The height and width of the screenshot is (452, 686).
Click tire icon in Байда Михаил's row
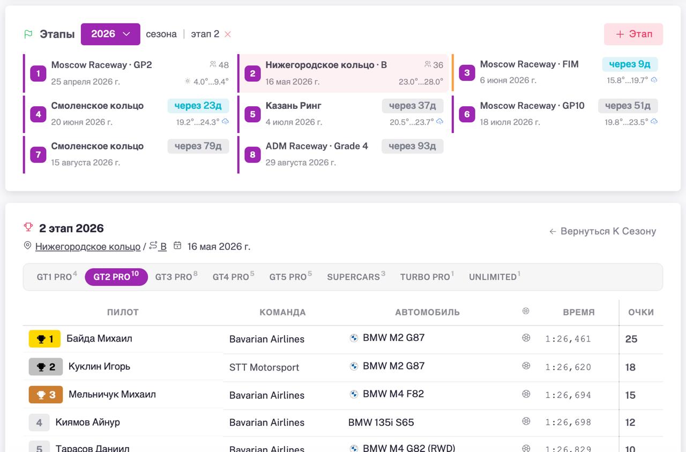click(526, 338)
